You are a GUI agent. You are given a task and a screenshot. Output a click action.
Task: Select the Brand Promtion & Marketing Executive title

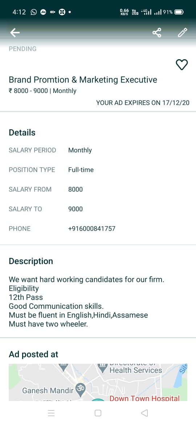pos(83,80)
